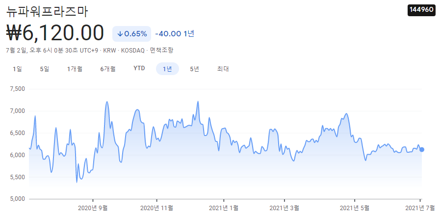
Task: Click the 뉴파워프라즈마 stock name title
Action: coord(47,12)
